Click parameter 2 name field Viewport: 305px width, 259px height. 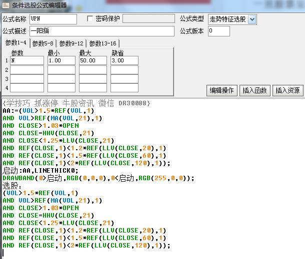click(27, 70)
